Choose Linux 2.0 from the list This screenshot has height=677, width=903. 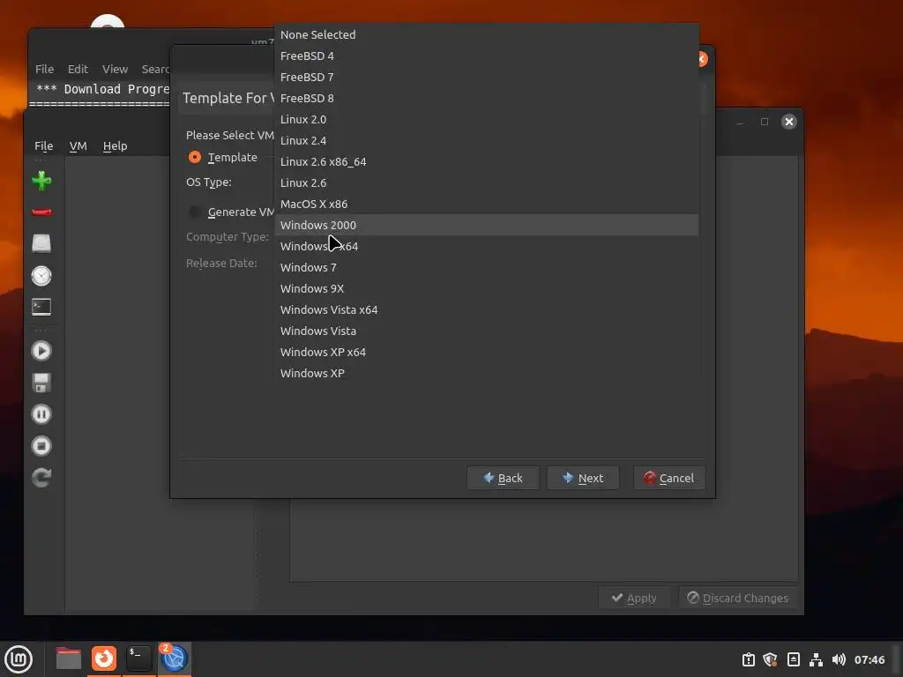click(x=487, y=119)
